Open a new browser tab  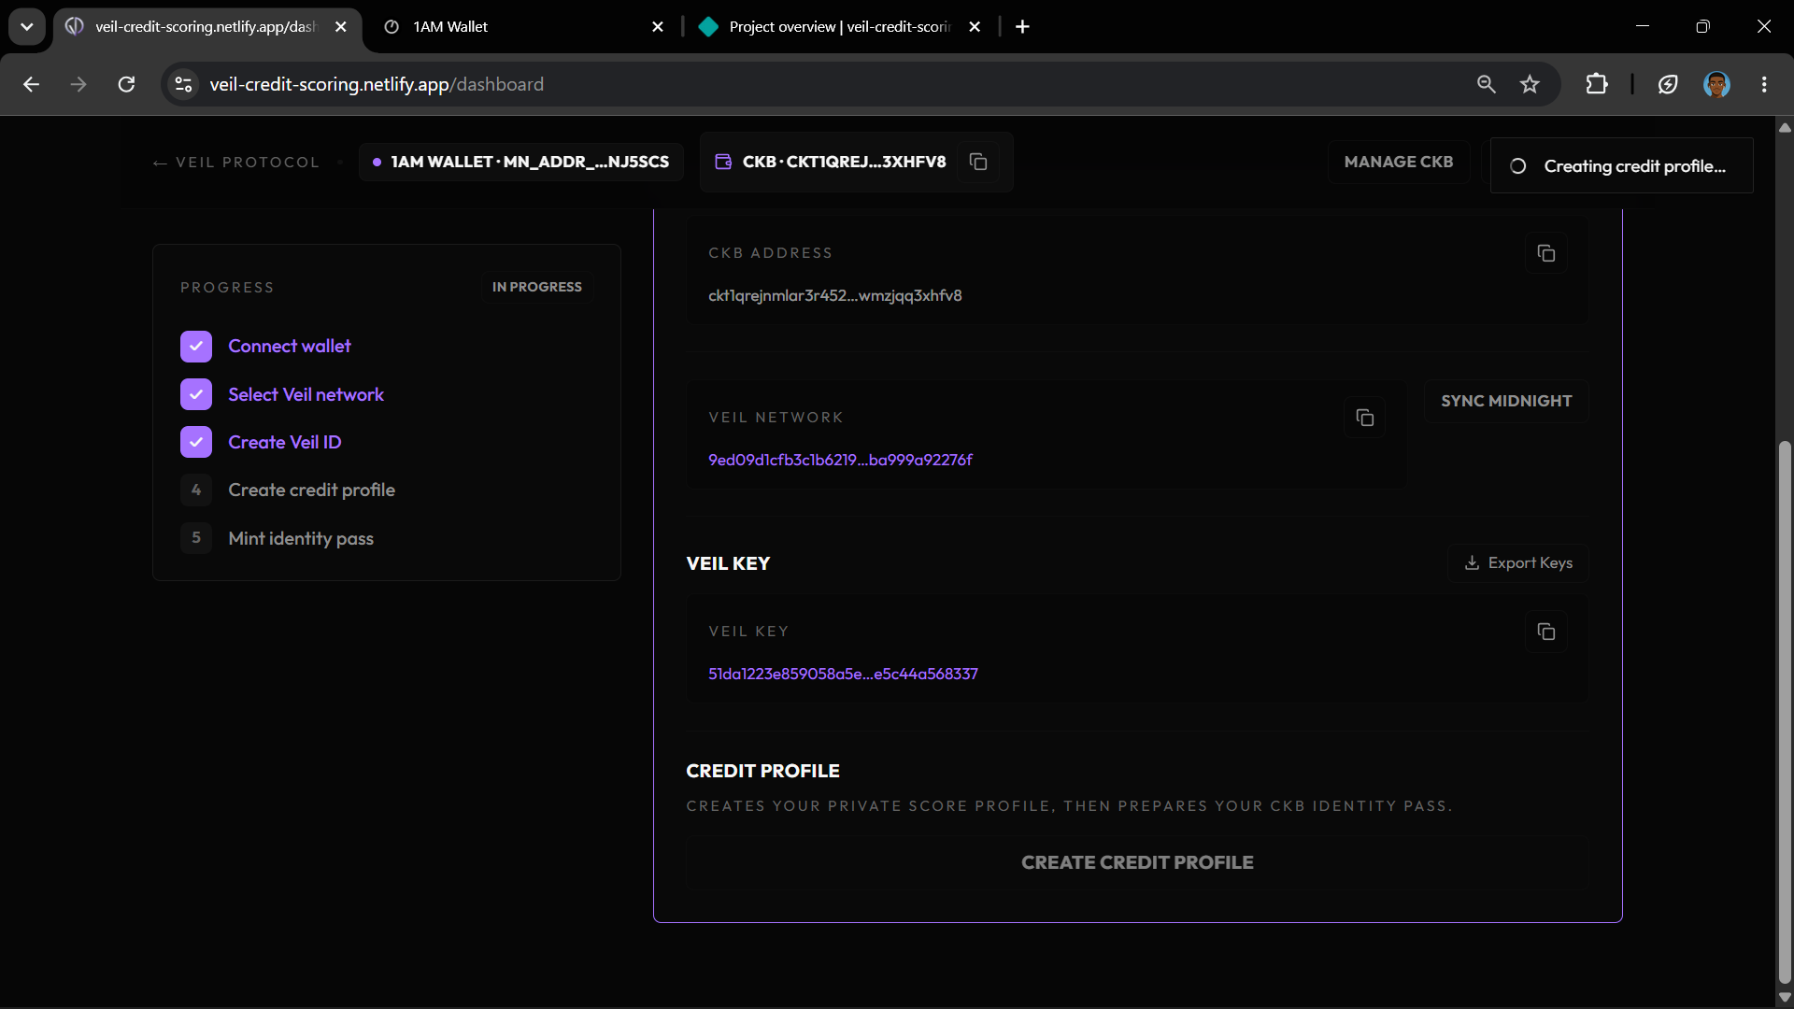tap(1022, 26)
